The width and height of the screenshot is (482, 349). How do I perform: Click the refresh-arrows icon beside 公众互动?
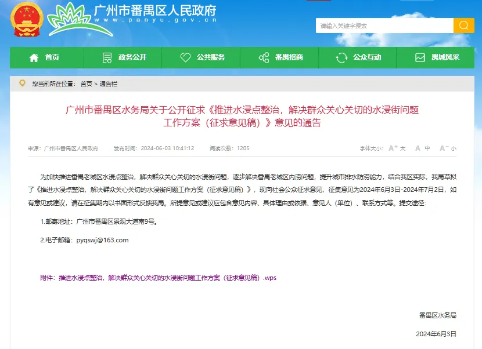342,57
